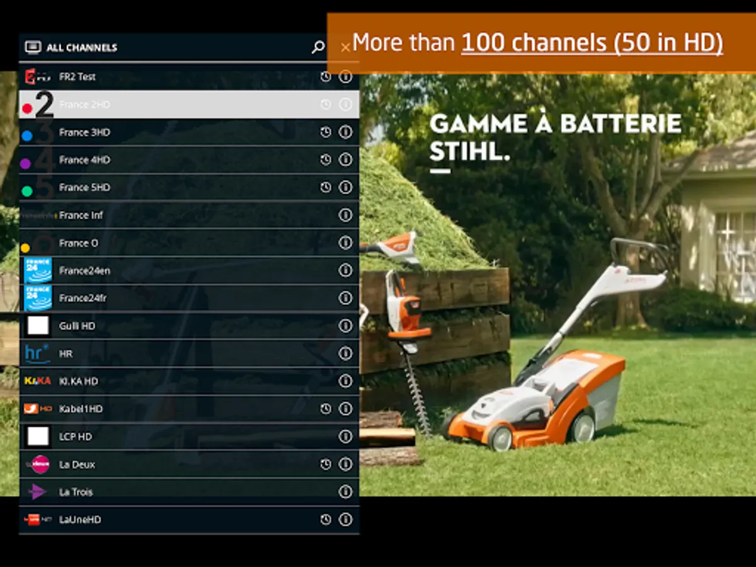
Task: Show info for France O
Action: coord(345,243)
